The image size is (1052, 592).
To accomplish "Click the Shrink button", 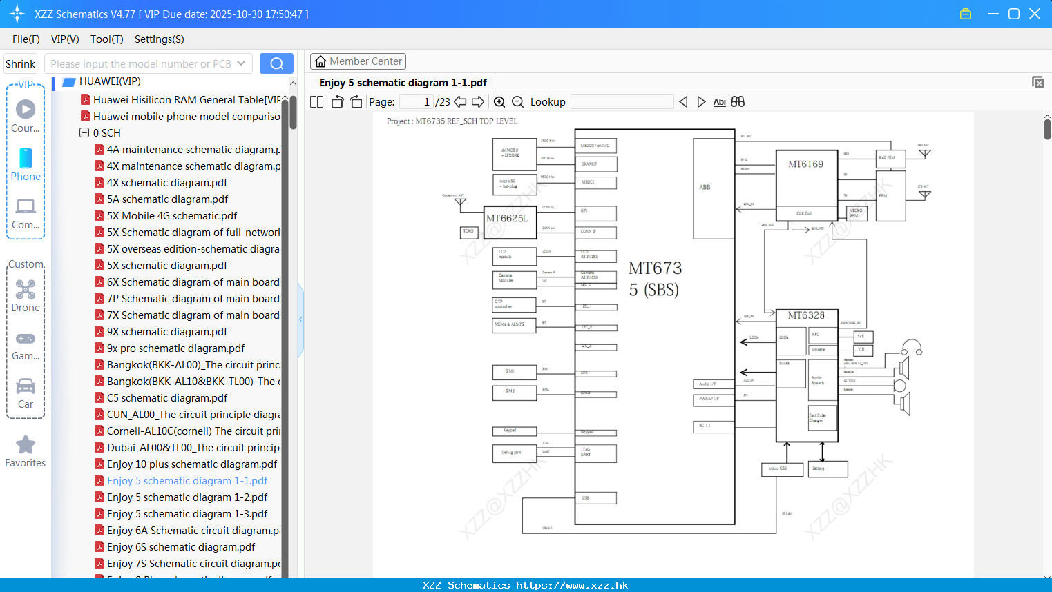I will (21, 63).
